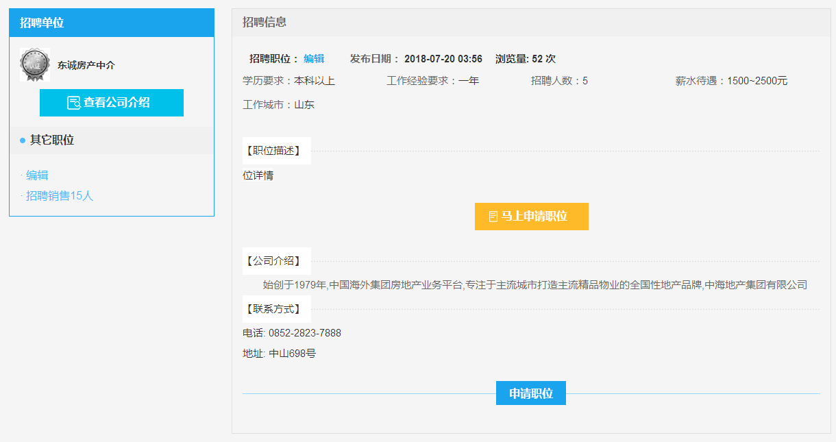Viewport: 836px width, 442px height.
Task: Click the 【联系方式】 section label
Action: [273, 309]
